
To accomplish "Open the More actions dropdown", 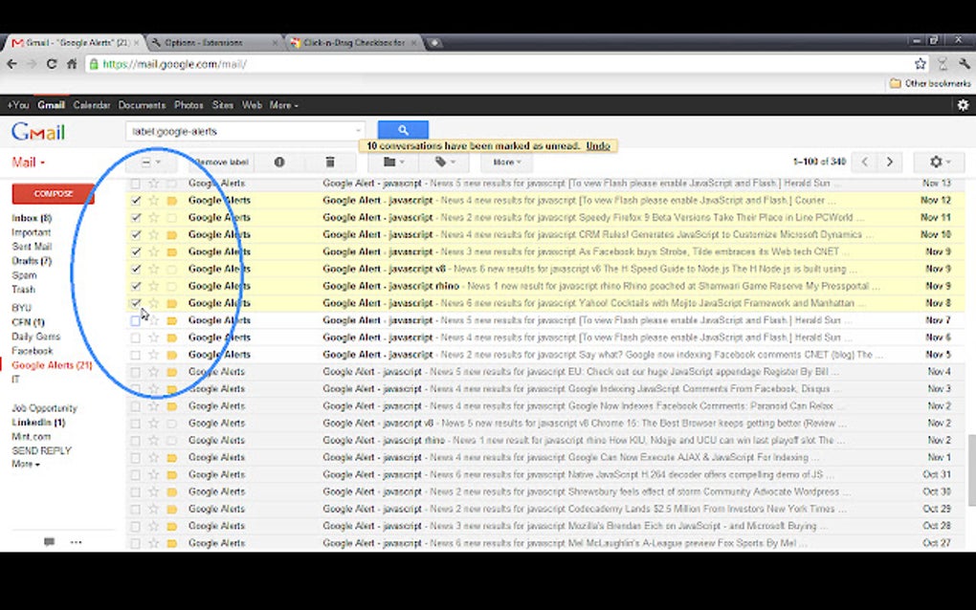I will (x=505, y=162).
